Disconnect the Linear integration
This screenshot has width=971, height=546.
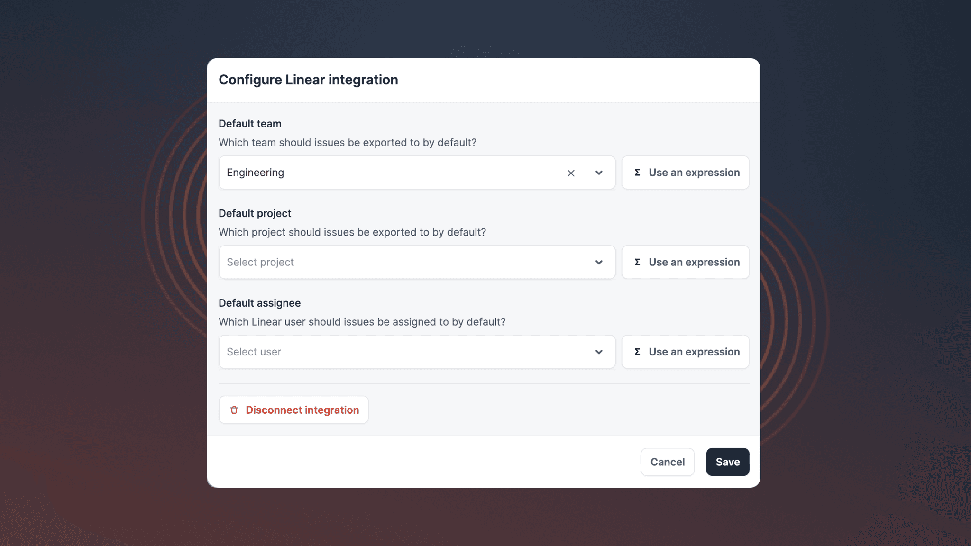[293, 410]
